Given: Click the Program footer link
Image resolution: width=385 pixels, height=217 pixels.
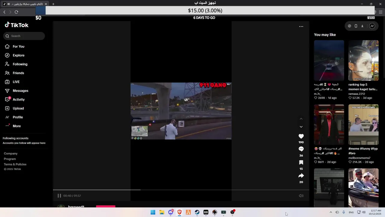Looking at the screenshot, I should [x=10, y=159].
